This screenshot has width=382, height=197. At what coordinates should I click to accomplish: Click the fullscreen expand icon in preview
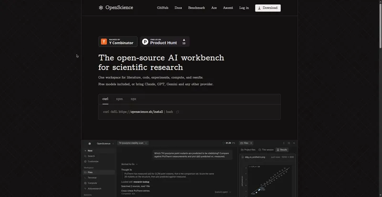pos(289,143)
